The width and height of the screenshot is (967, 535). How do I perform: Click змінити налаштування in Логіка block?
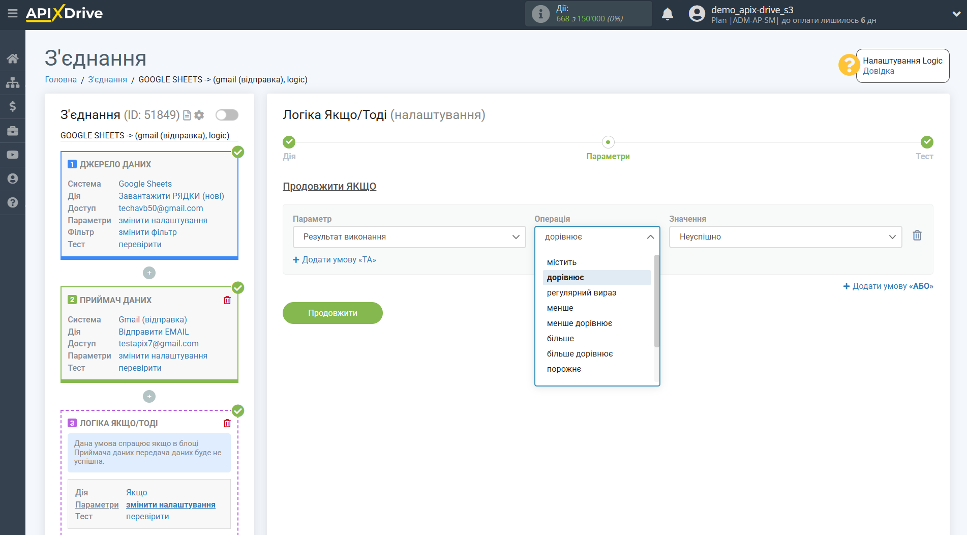[171, 505]
